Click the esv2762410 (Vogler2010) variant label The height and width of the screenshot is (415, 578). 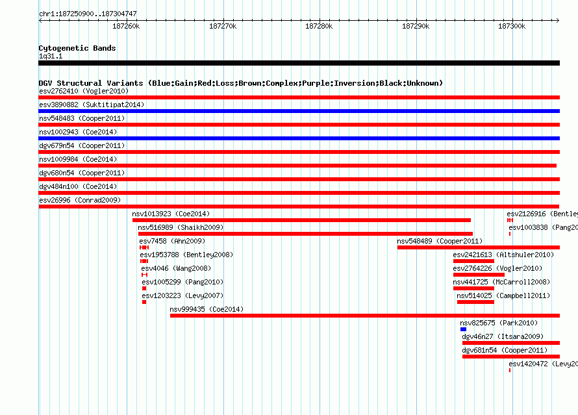pos(84,91)
